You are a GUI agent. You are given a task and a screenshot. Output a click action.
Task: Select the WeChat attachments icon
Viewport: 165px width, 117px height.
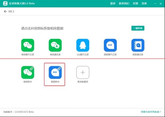coord(28,72)
